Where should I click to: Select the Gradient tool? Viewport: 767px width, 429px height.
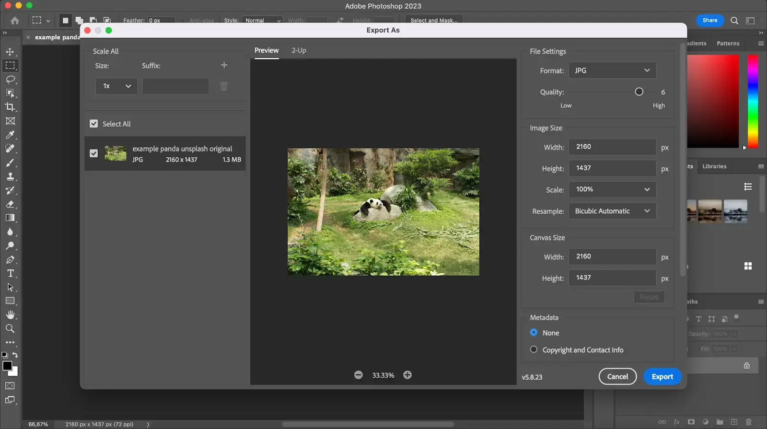point(10,218)
